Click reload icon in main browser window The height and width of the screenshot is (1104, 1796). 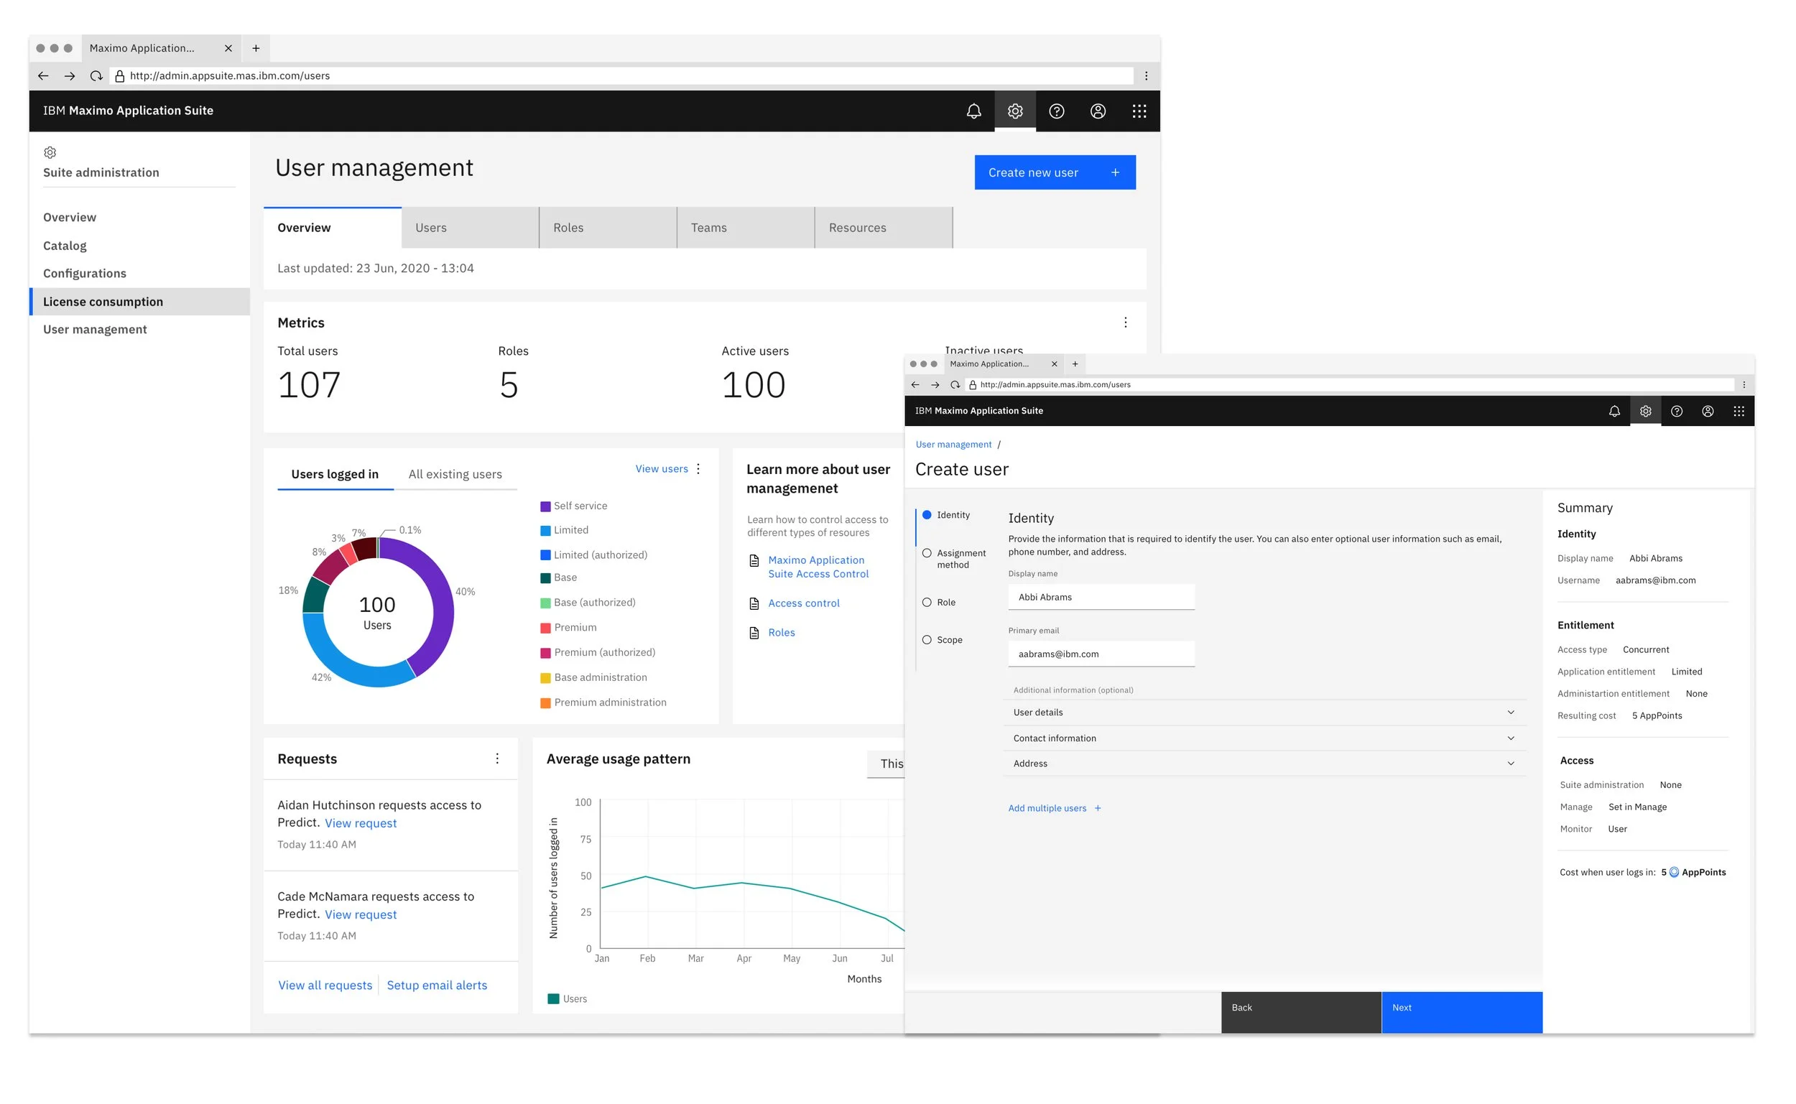[x=96, y=76]
